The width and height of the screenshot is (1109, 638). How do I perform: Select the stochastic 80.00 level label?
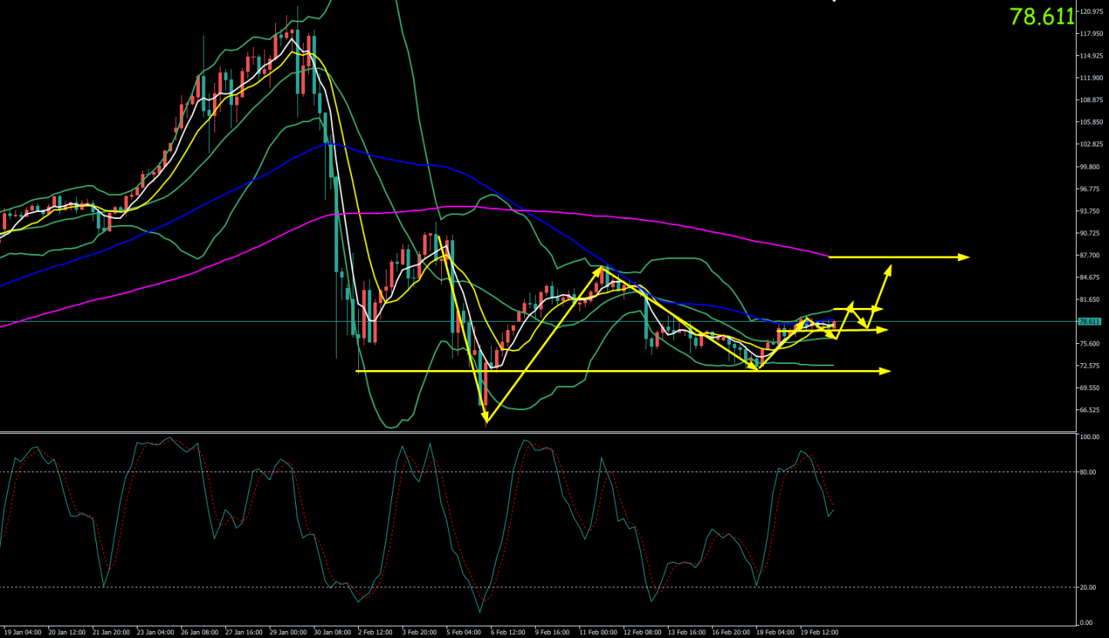1087,472
